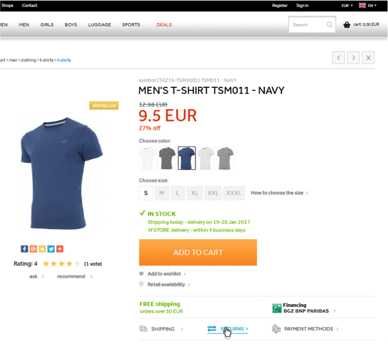Click the ADD TO CART button

[198, 253]
